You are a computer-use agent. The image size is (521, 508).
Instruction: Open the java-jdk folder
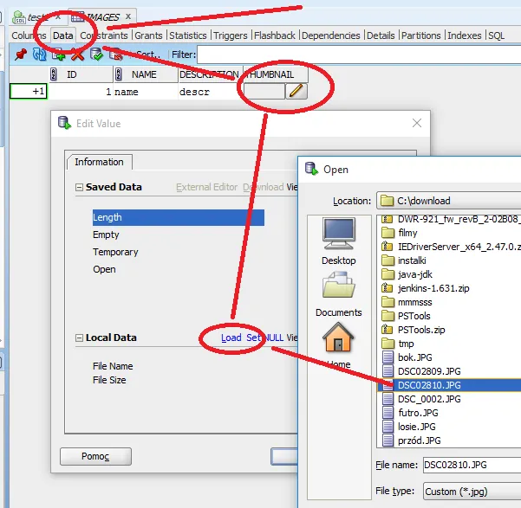415,274
